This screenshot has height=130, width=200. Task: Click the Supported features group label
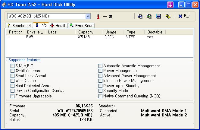(24, 60)
